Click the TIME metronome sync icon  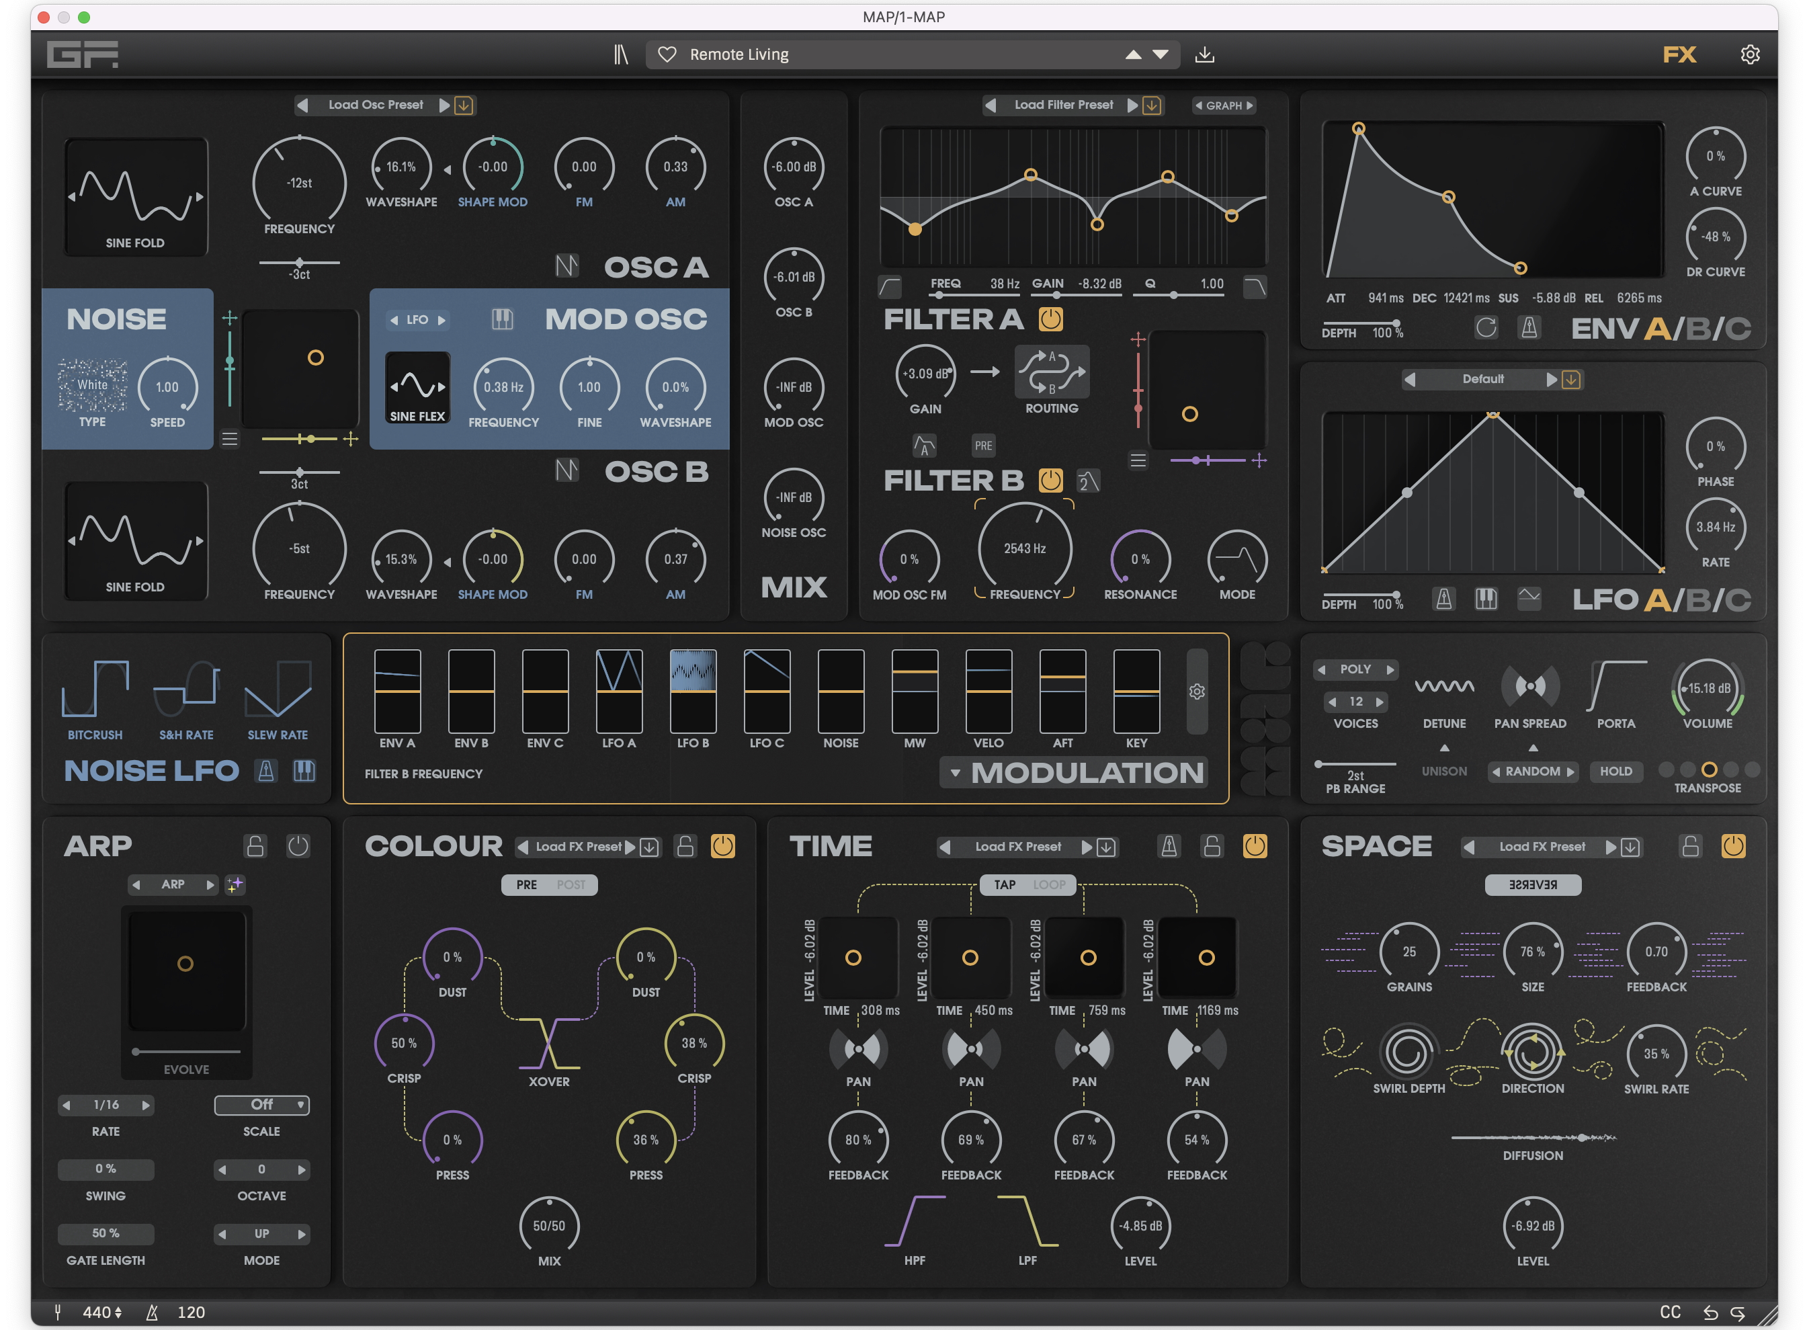tap(1169, 846)
